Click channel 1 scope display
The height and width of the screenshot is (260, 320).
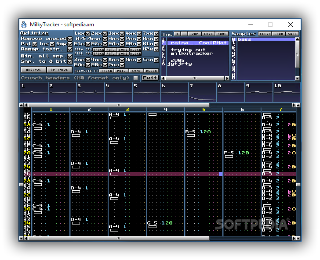(34, 93)
